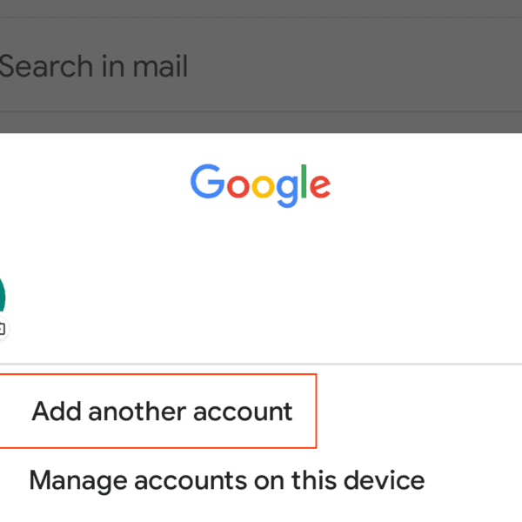The image size is (522, 522).
Task: Tap the camera badge on the avatar
Action: coord(2,329)
